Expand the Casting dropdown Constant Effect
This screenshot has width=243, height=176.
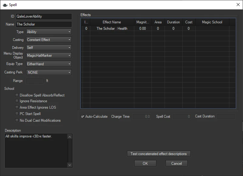point(49,40)
